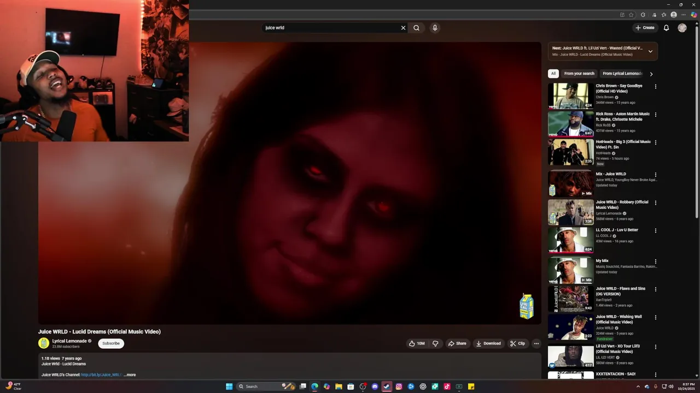Open TikTok from the taskbar

pyautogui.click(x=447, y=386)
